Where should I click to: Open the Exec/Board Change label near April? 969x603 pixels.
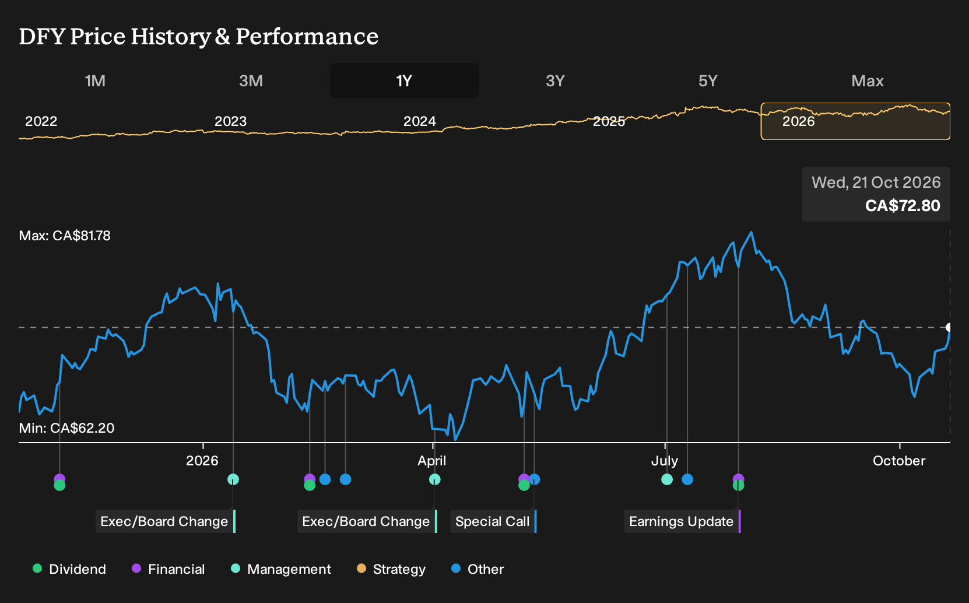367,521
